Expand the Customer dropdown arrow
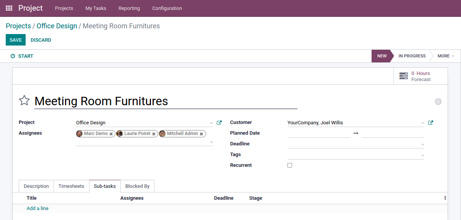 tap(423, 123)
